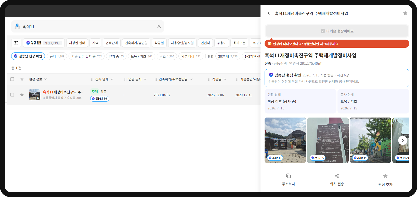This screenshot has width=417, height=197.
Task: Toggle the 다녀온 현장이에요 visited button
Action: [x=337, y=31]
